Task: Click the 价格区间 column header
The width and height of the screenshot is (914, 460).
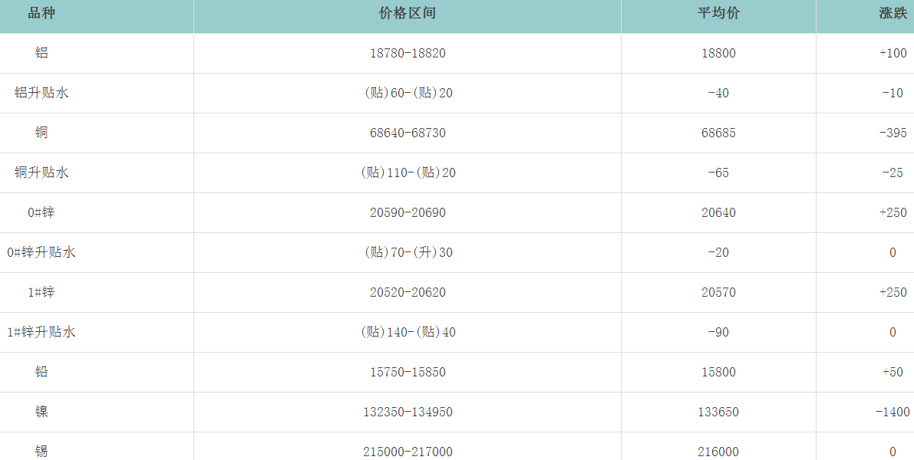Action: 408,14
